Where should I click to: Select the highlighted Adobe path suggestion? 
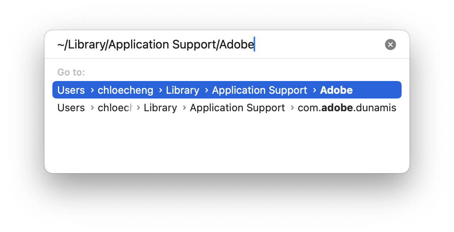coord(227,90)
